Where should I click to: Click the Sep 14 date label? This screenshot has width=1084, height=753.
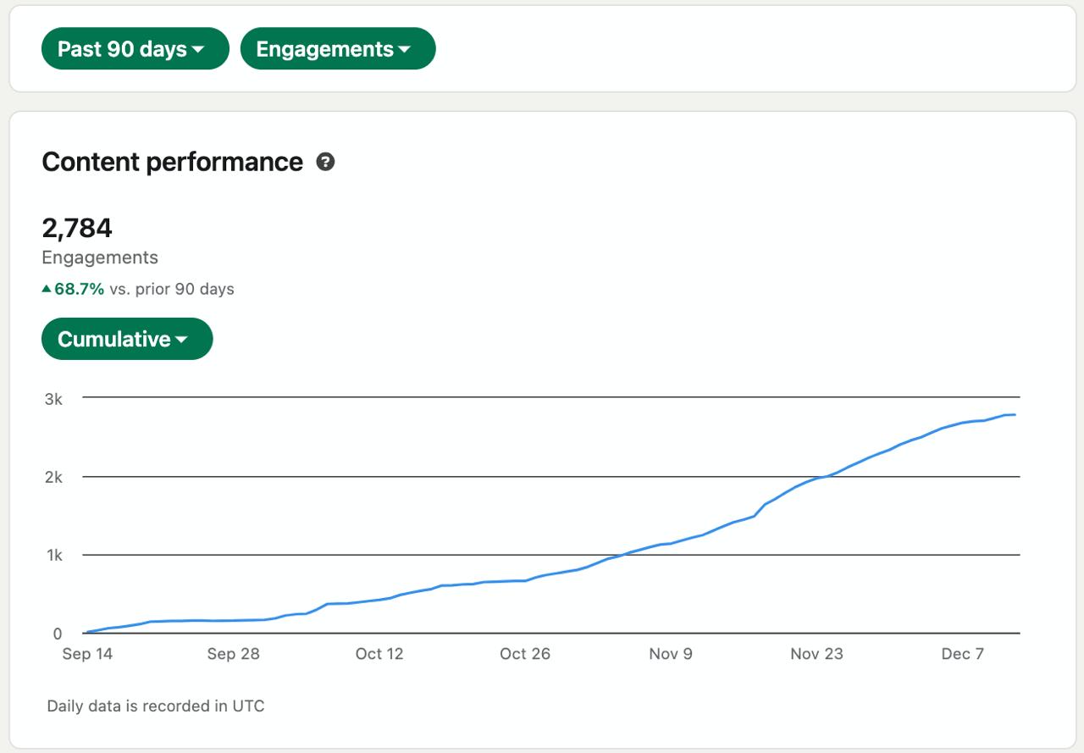(87, 654)
